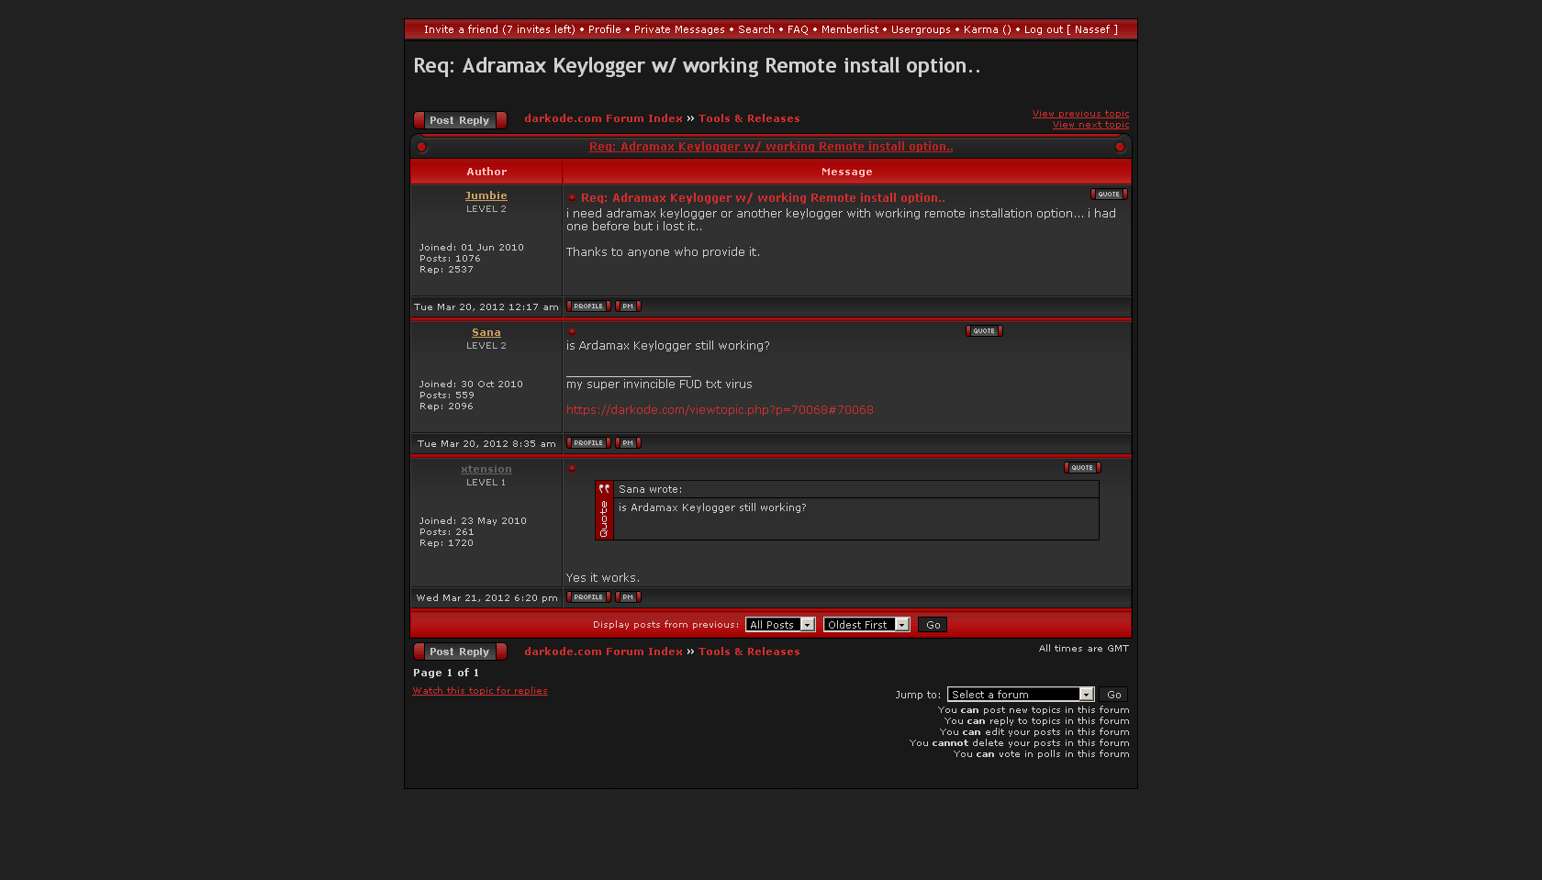The height and width of the screenshot is (880, 1542).
Task: Expand the All Posts dropdown
Action: [779, 625]
